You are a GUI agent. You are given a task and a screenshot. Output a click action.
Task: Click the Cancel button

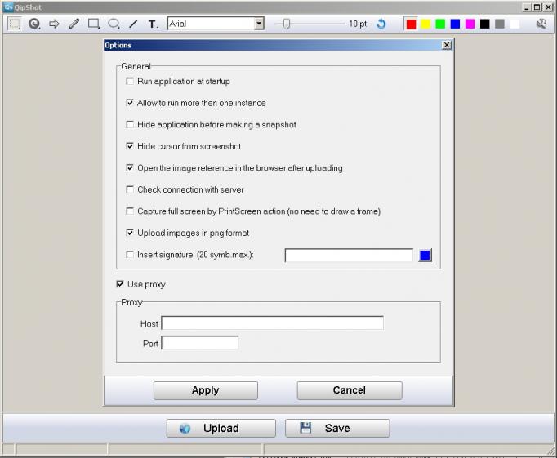pyautogui.click(x=350, y=390)
